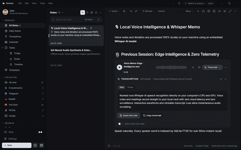Switch to the Timed transcript tab
This screenshot has height=150, width=241.
(130, 87)
